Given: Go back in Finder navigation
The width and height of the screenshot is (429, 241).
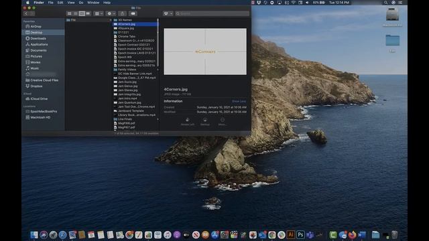Looking at the screenshot, I should pyautogui.click(x=26, y=13).
